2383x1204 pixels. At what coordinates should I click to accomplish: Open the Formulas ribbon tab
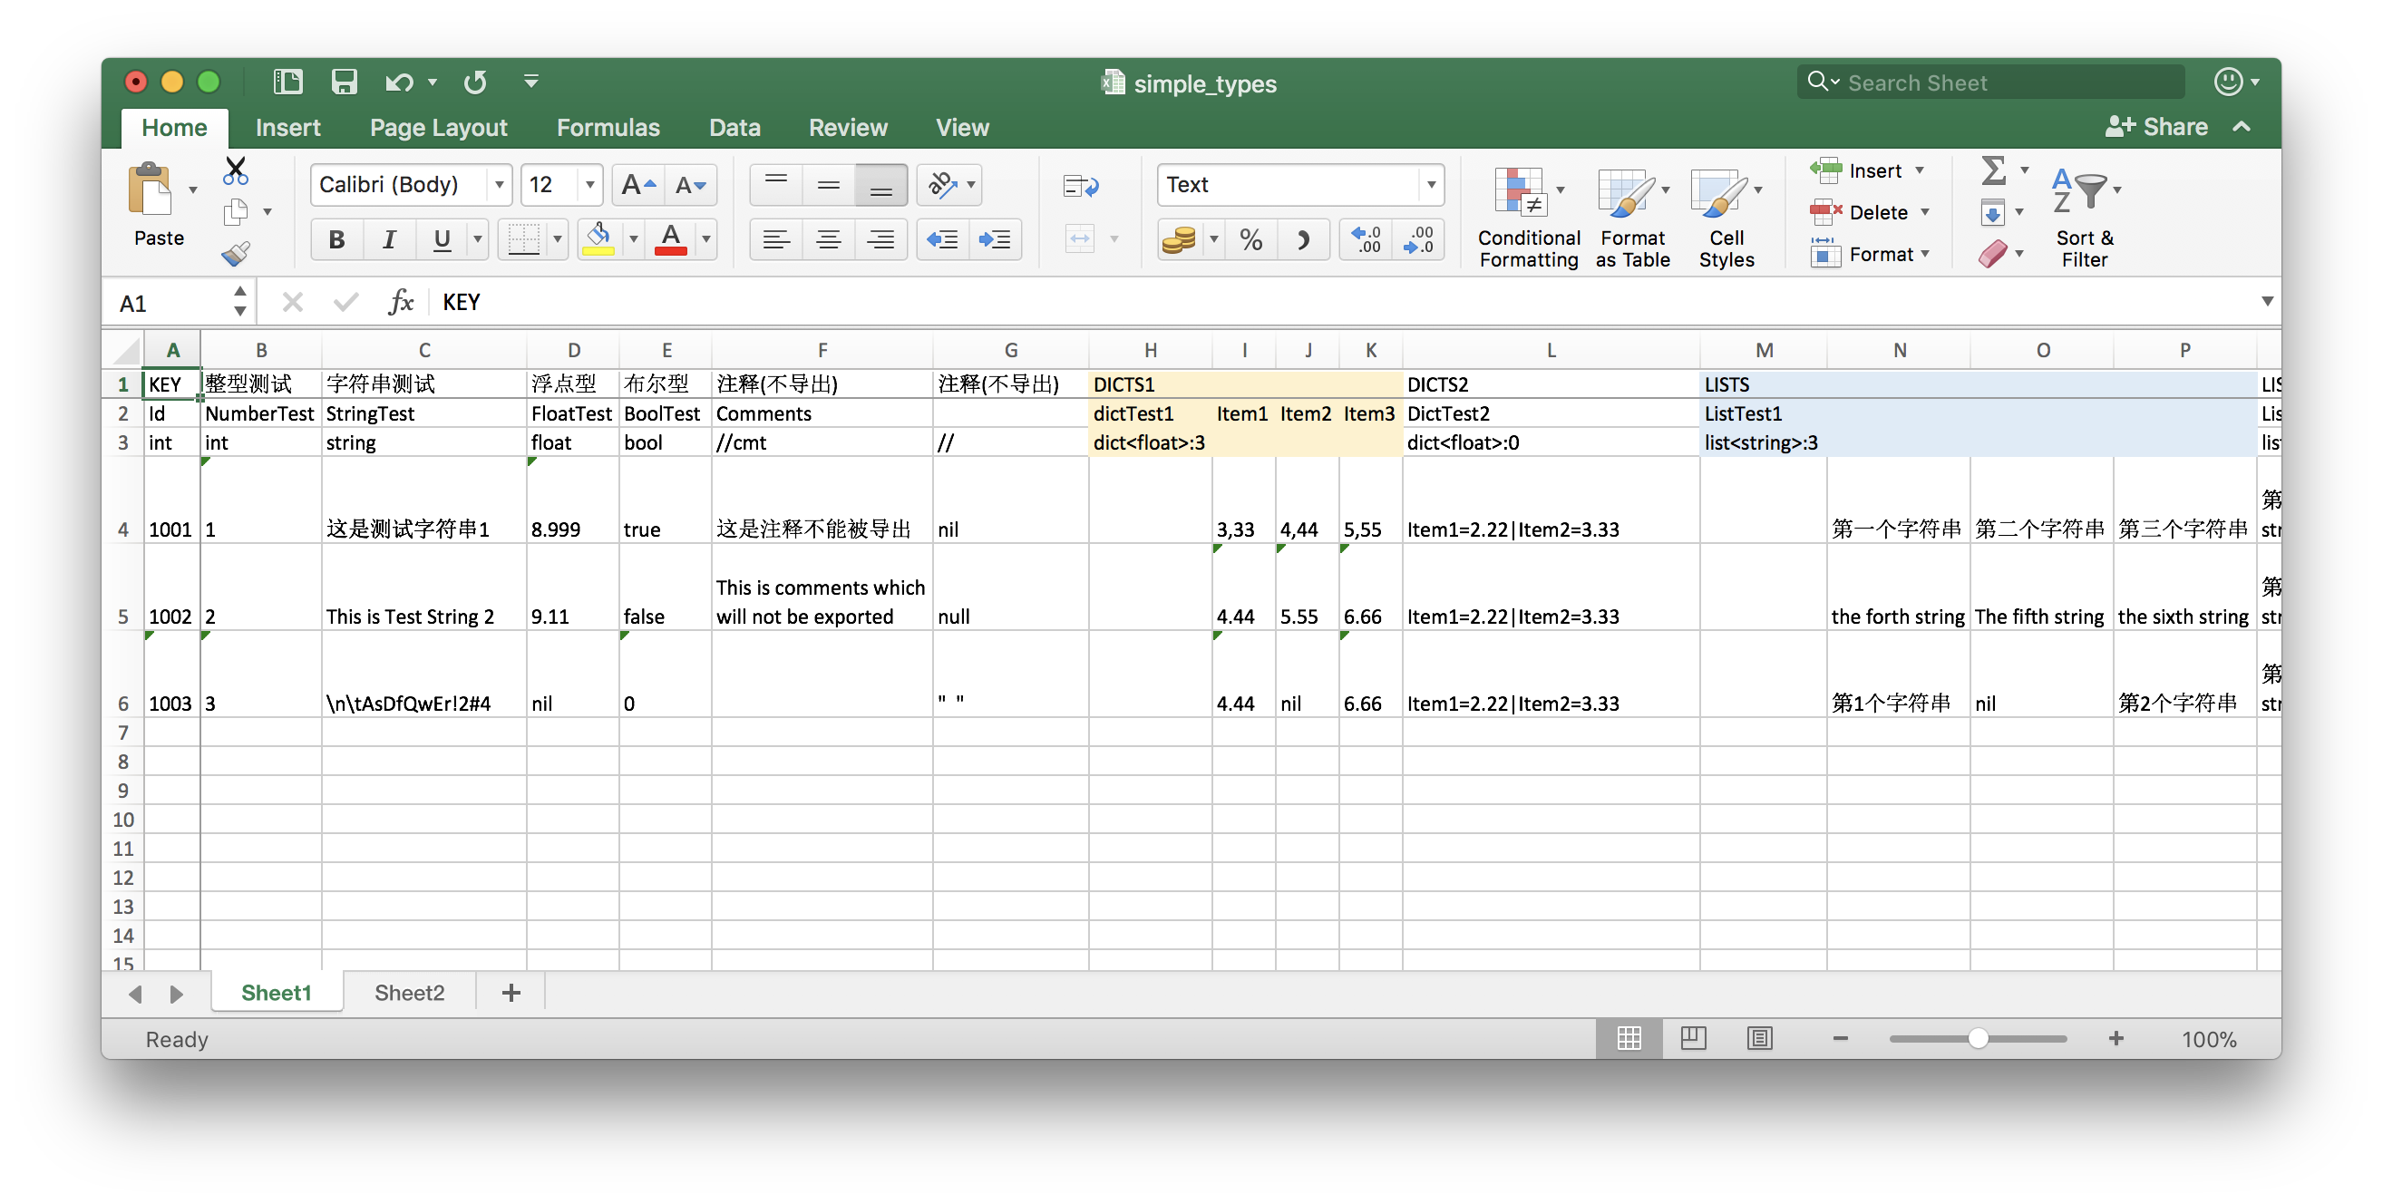[608, 128]
